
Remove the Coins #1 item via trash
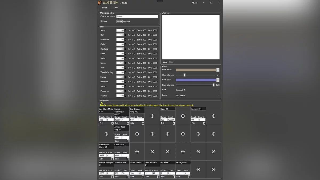pyautogui.click(x=174, y=123)
